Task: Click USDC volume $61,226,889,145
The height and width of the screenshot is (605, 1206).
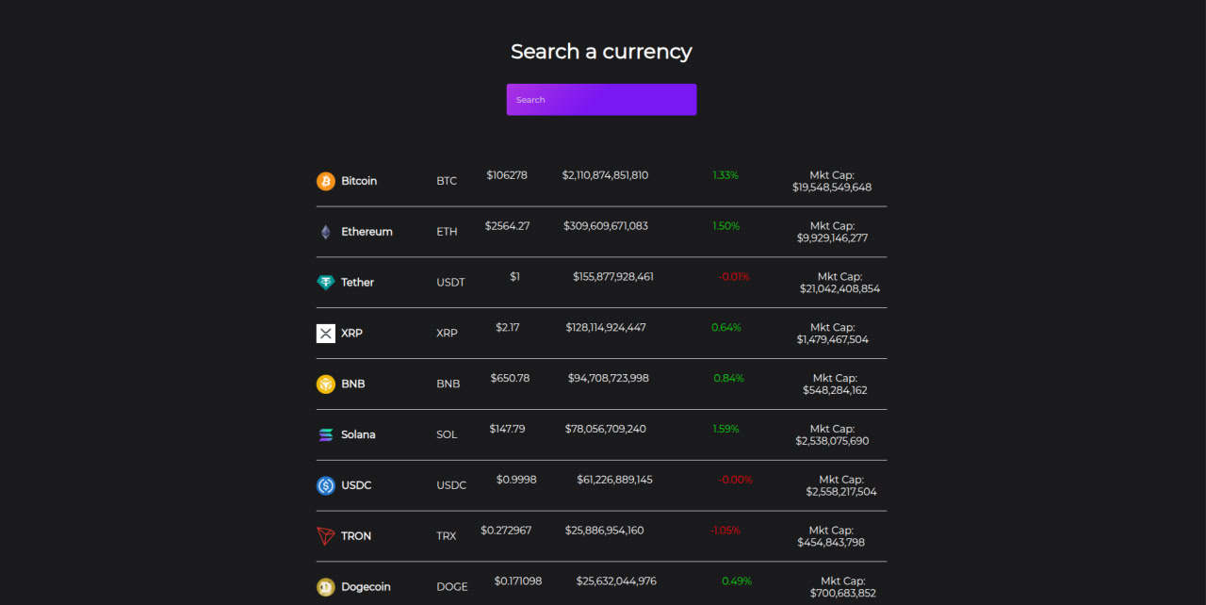Action: (x=614, y=480)
